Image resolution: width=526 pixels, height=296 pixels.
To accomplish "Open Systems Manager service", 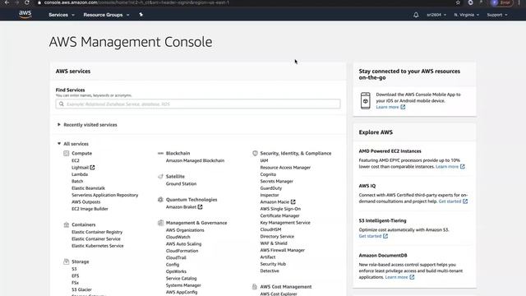I will pyautogui.click(x=183, y=285).
